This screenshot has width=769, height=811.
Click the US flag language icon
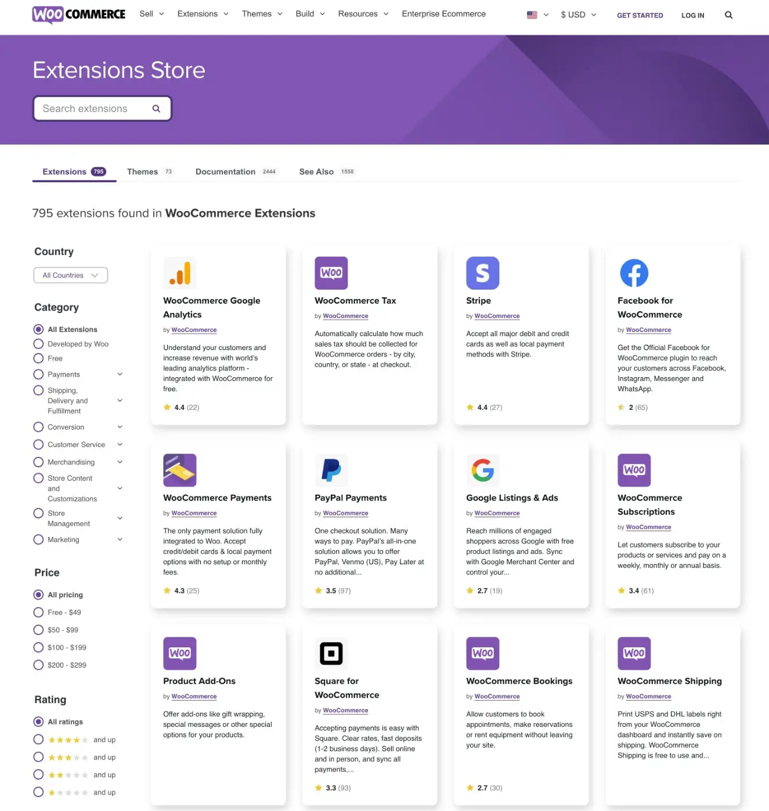click(532, 15)
